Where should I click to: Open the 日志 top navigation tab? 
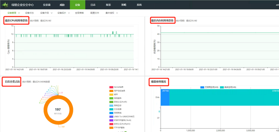93,5
